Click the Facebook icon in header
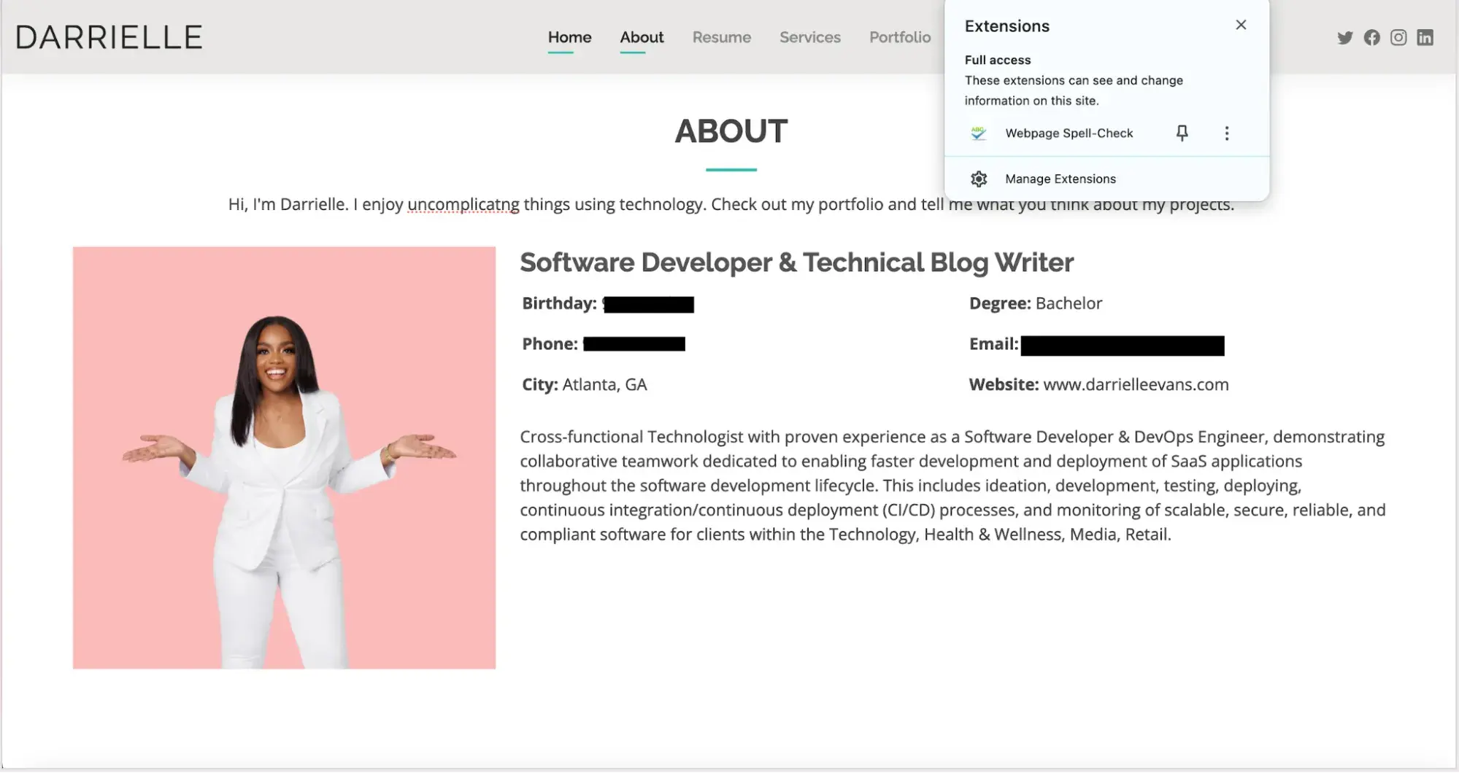This screenshot has width=1459, height=773. pos(1371,38)
